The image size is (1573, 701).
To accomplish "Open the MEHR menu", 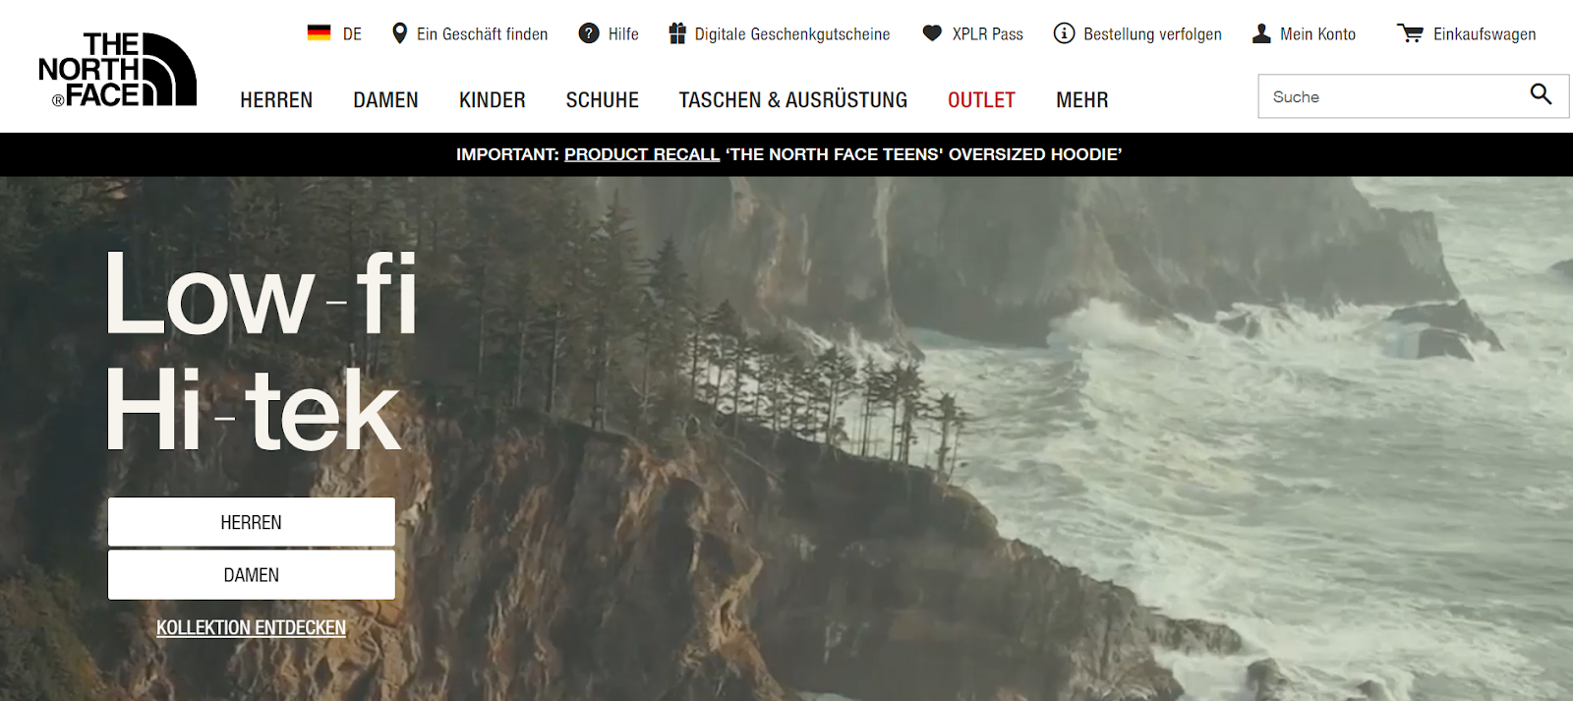I will click(1082, 100).
